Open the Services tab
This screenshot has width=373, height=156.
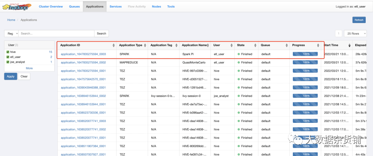click(116, 6)
